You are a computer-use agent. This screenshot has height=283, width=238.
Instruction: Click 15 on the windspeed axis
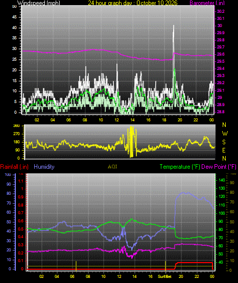pyautogui.click(x=14, y=81)
